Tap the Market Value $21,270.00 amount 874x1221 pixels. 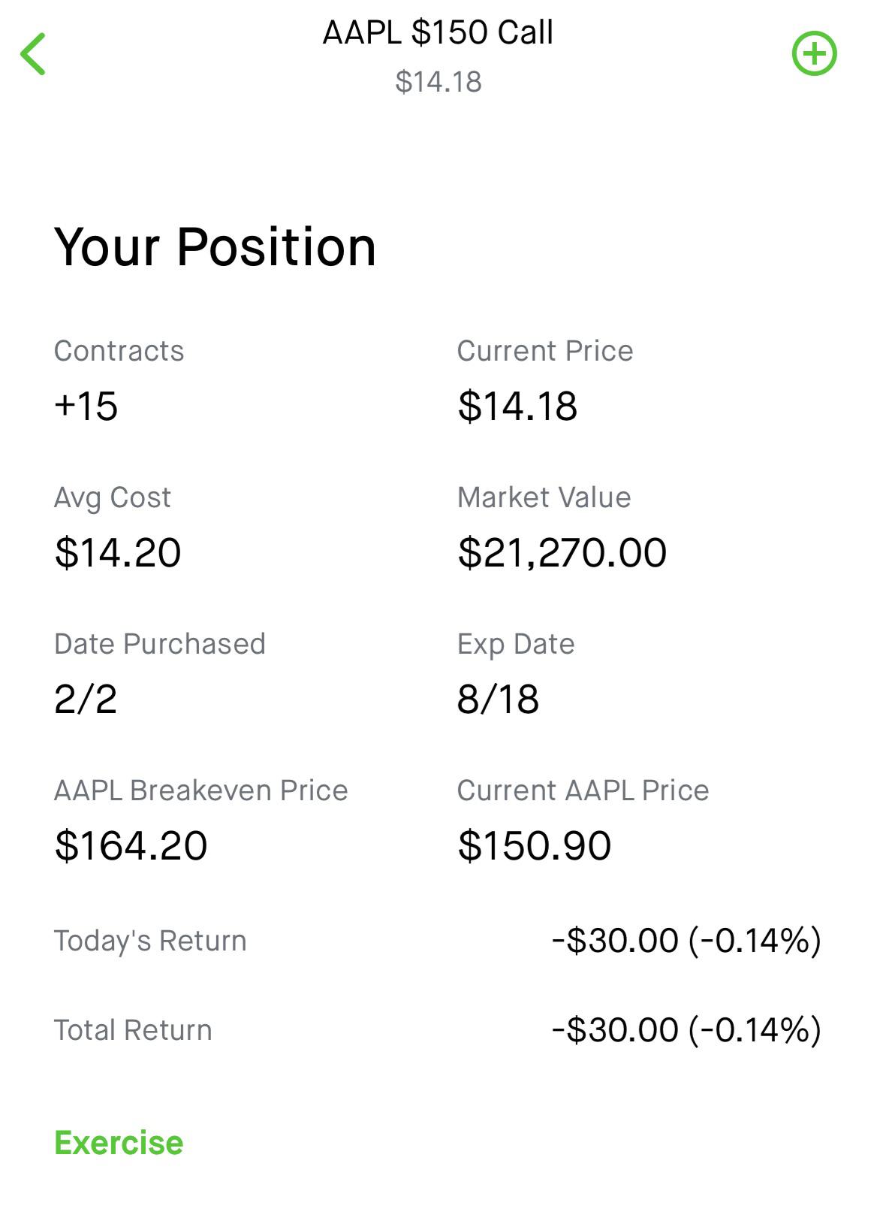562,553
